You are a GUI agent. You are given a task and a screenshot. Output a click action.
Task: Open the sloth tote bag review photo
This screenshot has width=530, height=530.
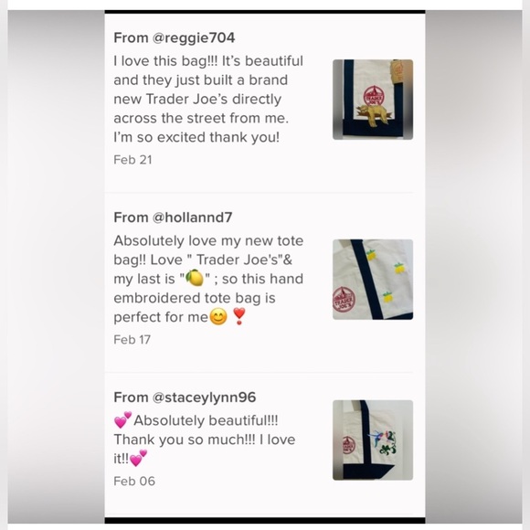373,100
